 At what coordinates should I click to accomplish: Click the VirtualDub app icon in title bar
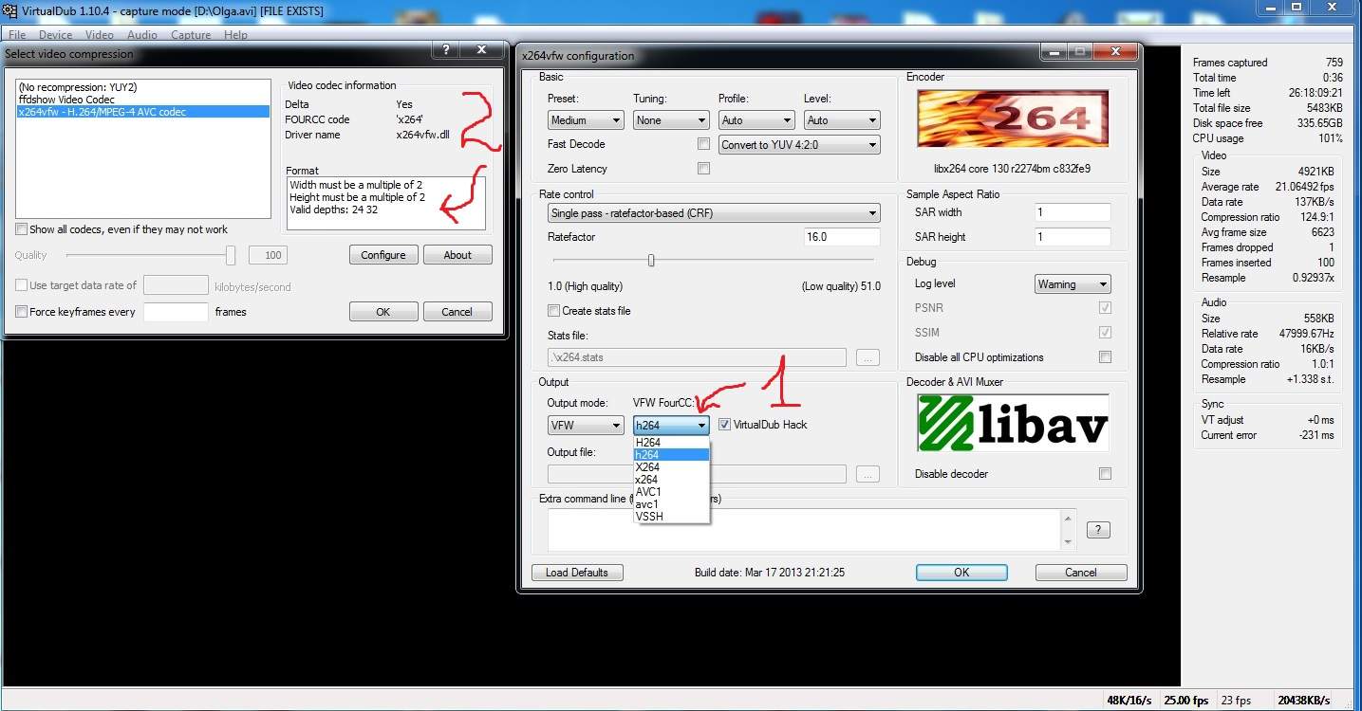[x=9, y=10]
